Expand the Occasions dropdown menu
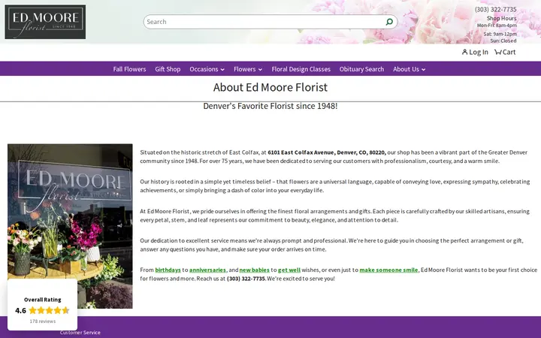Screen dimensions: 541x338 [x=207, y=69]
